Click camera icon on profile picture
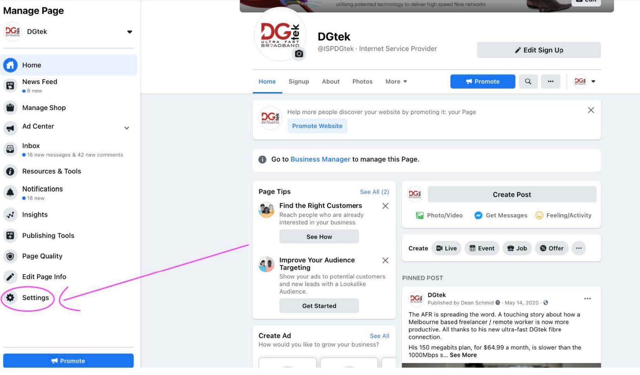 (x=299, y=54)
